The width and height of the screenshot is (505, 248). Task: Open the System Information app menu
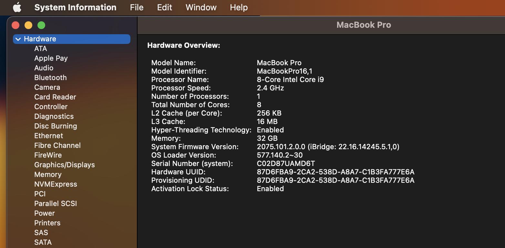[75, 7]
